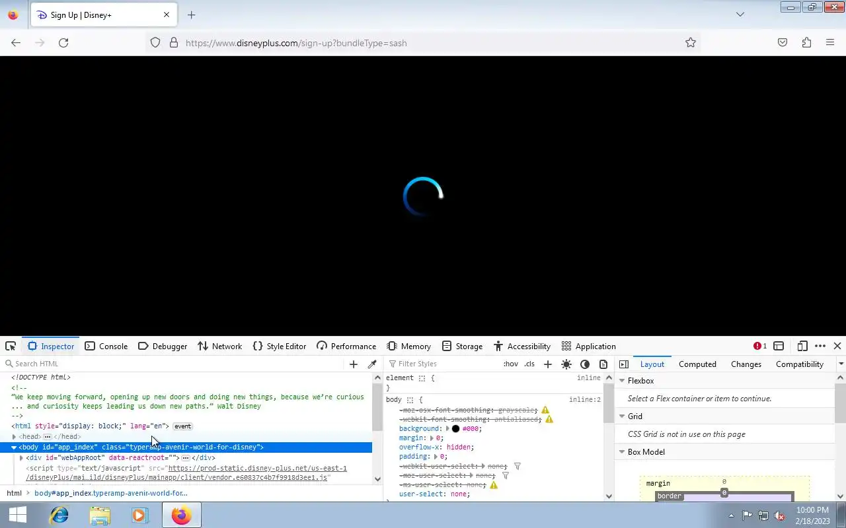Show the error count badge
The width and height of the screenshot is (846, 528).
(x=760, y=346)
